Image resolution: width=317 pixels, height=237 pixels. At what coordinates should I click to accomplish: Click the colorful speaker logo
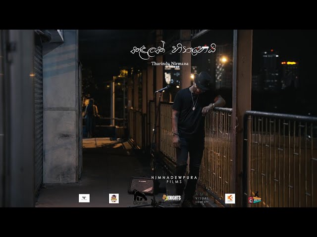tap(255, 198)
